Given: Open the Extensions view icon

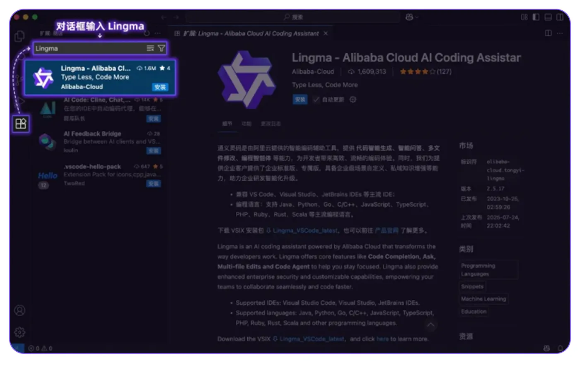Looking at the screenshot, I should pos(21,124).
